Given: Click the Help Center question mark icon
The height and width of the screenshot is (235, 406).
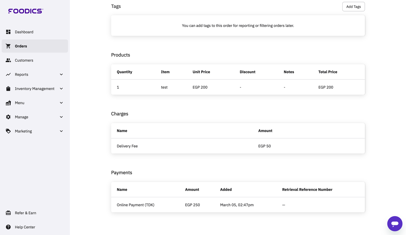Looking at the screenshot, I should coord(8,227).
